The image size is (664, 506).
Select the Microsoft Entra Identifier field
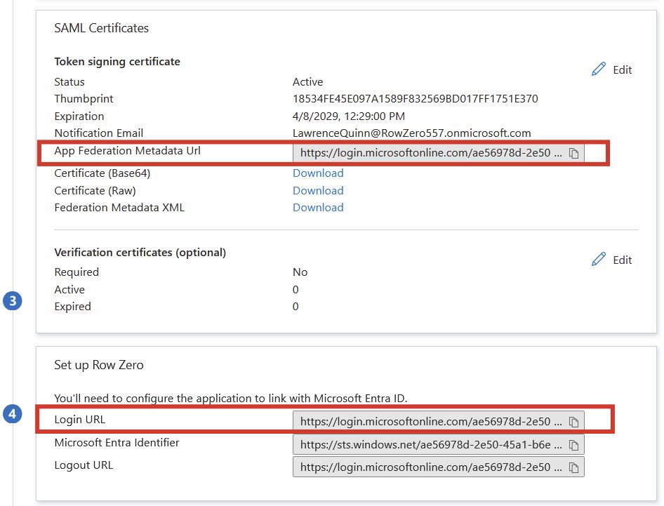(x=438, y=445)
